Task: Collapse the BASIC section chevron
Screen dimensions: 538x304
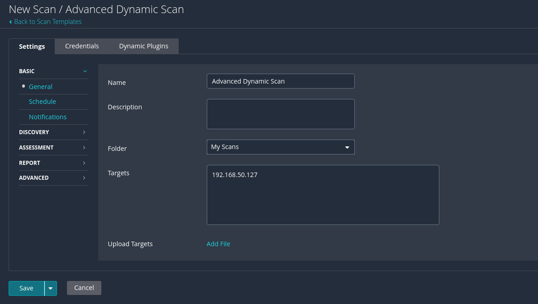Action: click(x=85, y=71)
